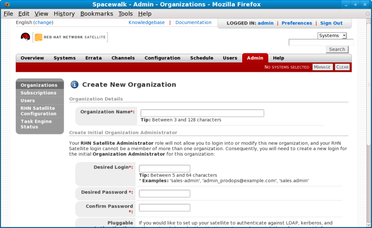This screenshot has height=228, width=372.
Task: Open the History menu
Action: click(x=64, y=14)
